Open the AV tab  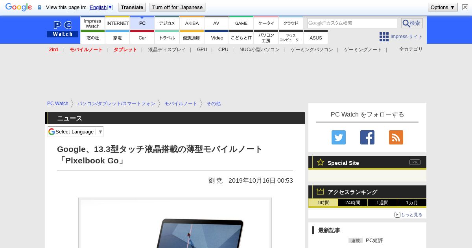pos(216,23)
